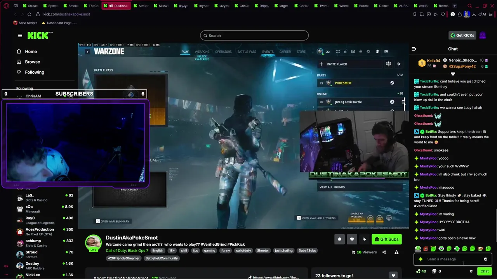The width and height of the screenshot is (497, 279).
Task: Select the 420FriendlyStreamer tag
Action: pyautogui.click(x=123, y=258)
